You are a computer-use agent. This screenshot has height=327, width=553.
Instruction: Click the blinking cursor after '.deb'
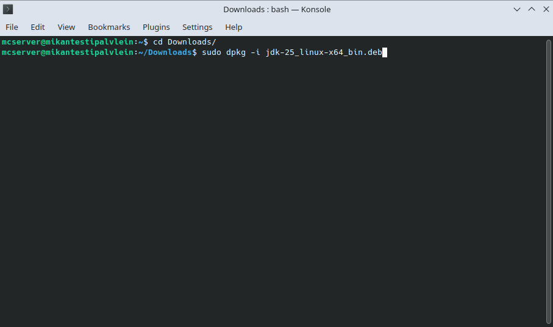(385, 52)
